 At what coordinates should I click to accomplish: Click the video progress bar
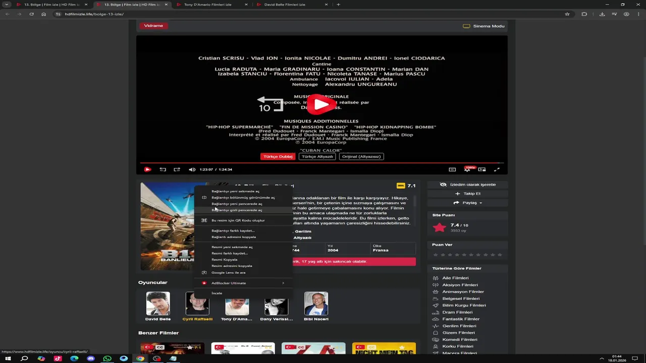[322, 163]
